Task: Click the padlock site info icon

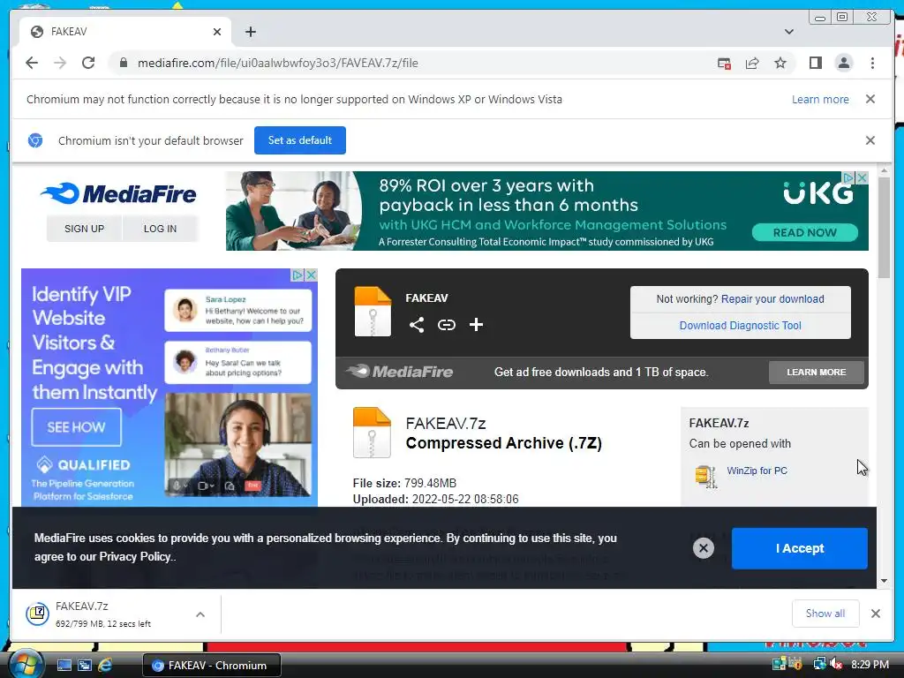Action: click(x=123, y=63)
